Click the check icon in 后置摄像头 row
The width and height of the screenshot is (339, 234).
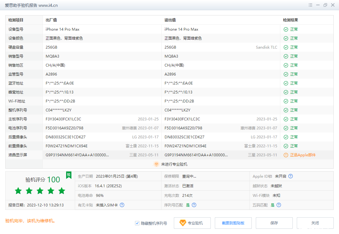coord(286,137)
